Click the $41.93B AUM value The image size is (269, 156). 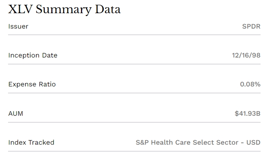[247, 114]
